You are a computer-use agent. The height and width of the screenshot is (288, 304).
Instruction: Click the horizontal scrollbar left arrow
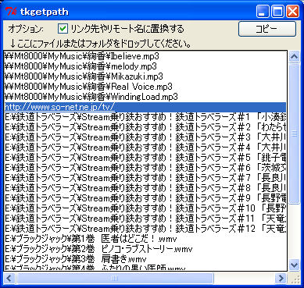coord(9,279)
